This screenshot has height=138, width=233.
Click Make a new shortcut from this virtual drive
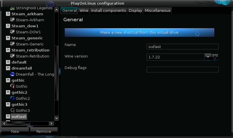tap(139, 32)
